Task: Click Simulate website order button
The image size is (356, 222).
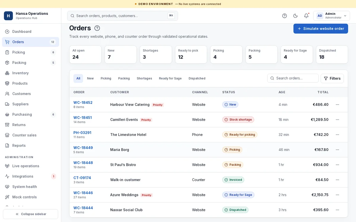Action: 321,29
